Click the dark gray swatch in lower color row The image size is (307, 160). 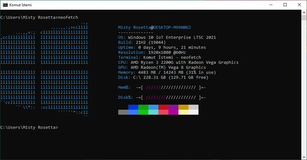pos(123,112)
